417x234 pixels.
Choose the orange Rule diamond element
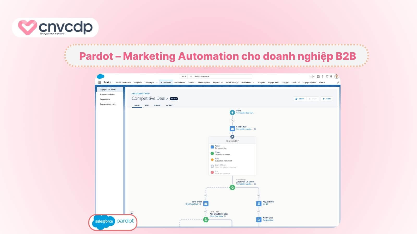tap(212, 160)
